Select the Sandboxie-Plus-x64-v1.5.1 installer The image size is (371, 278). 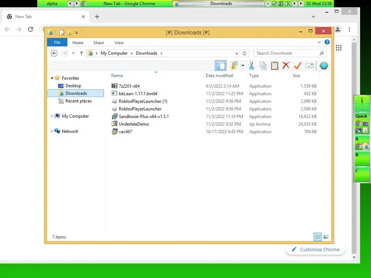tap(143, 116)
